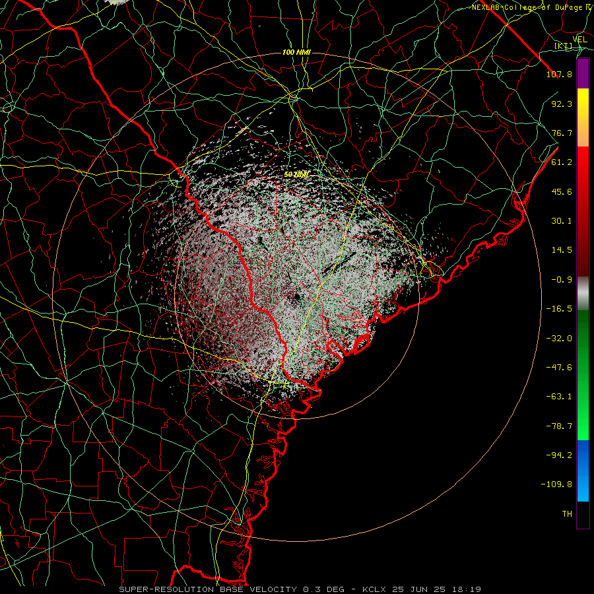Click the -94.2 velocity scale value

[x=559, y=455]
